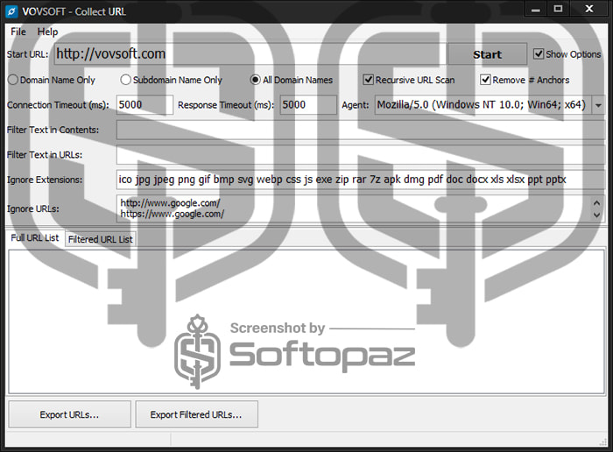Click the Agent combo box text
The width and height of the screenshot is (613, 452).
483,105
